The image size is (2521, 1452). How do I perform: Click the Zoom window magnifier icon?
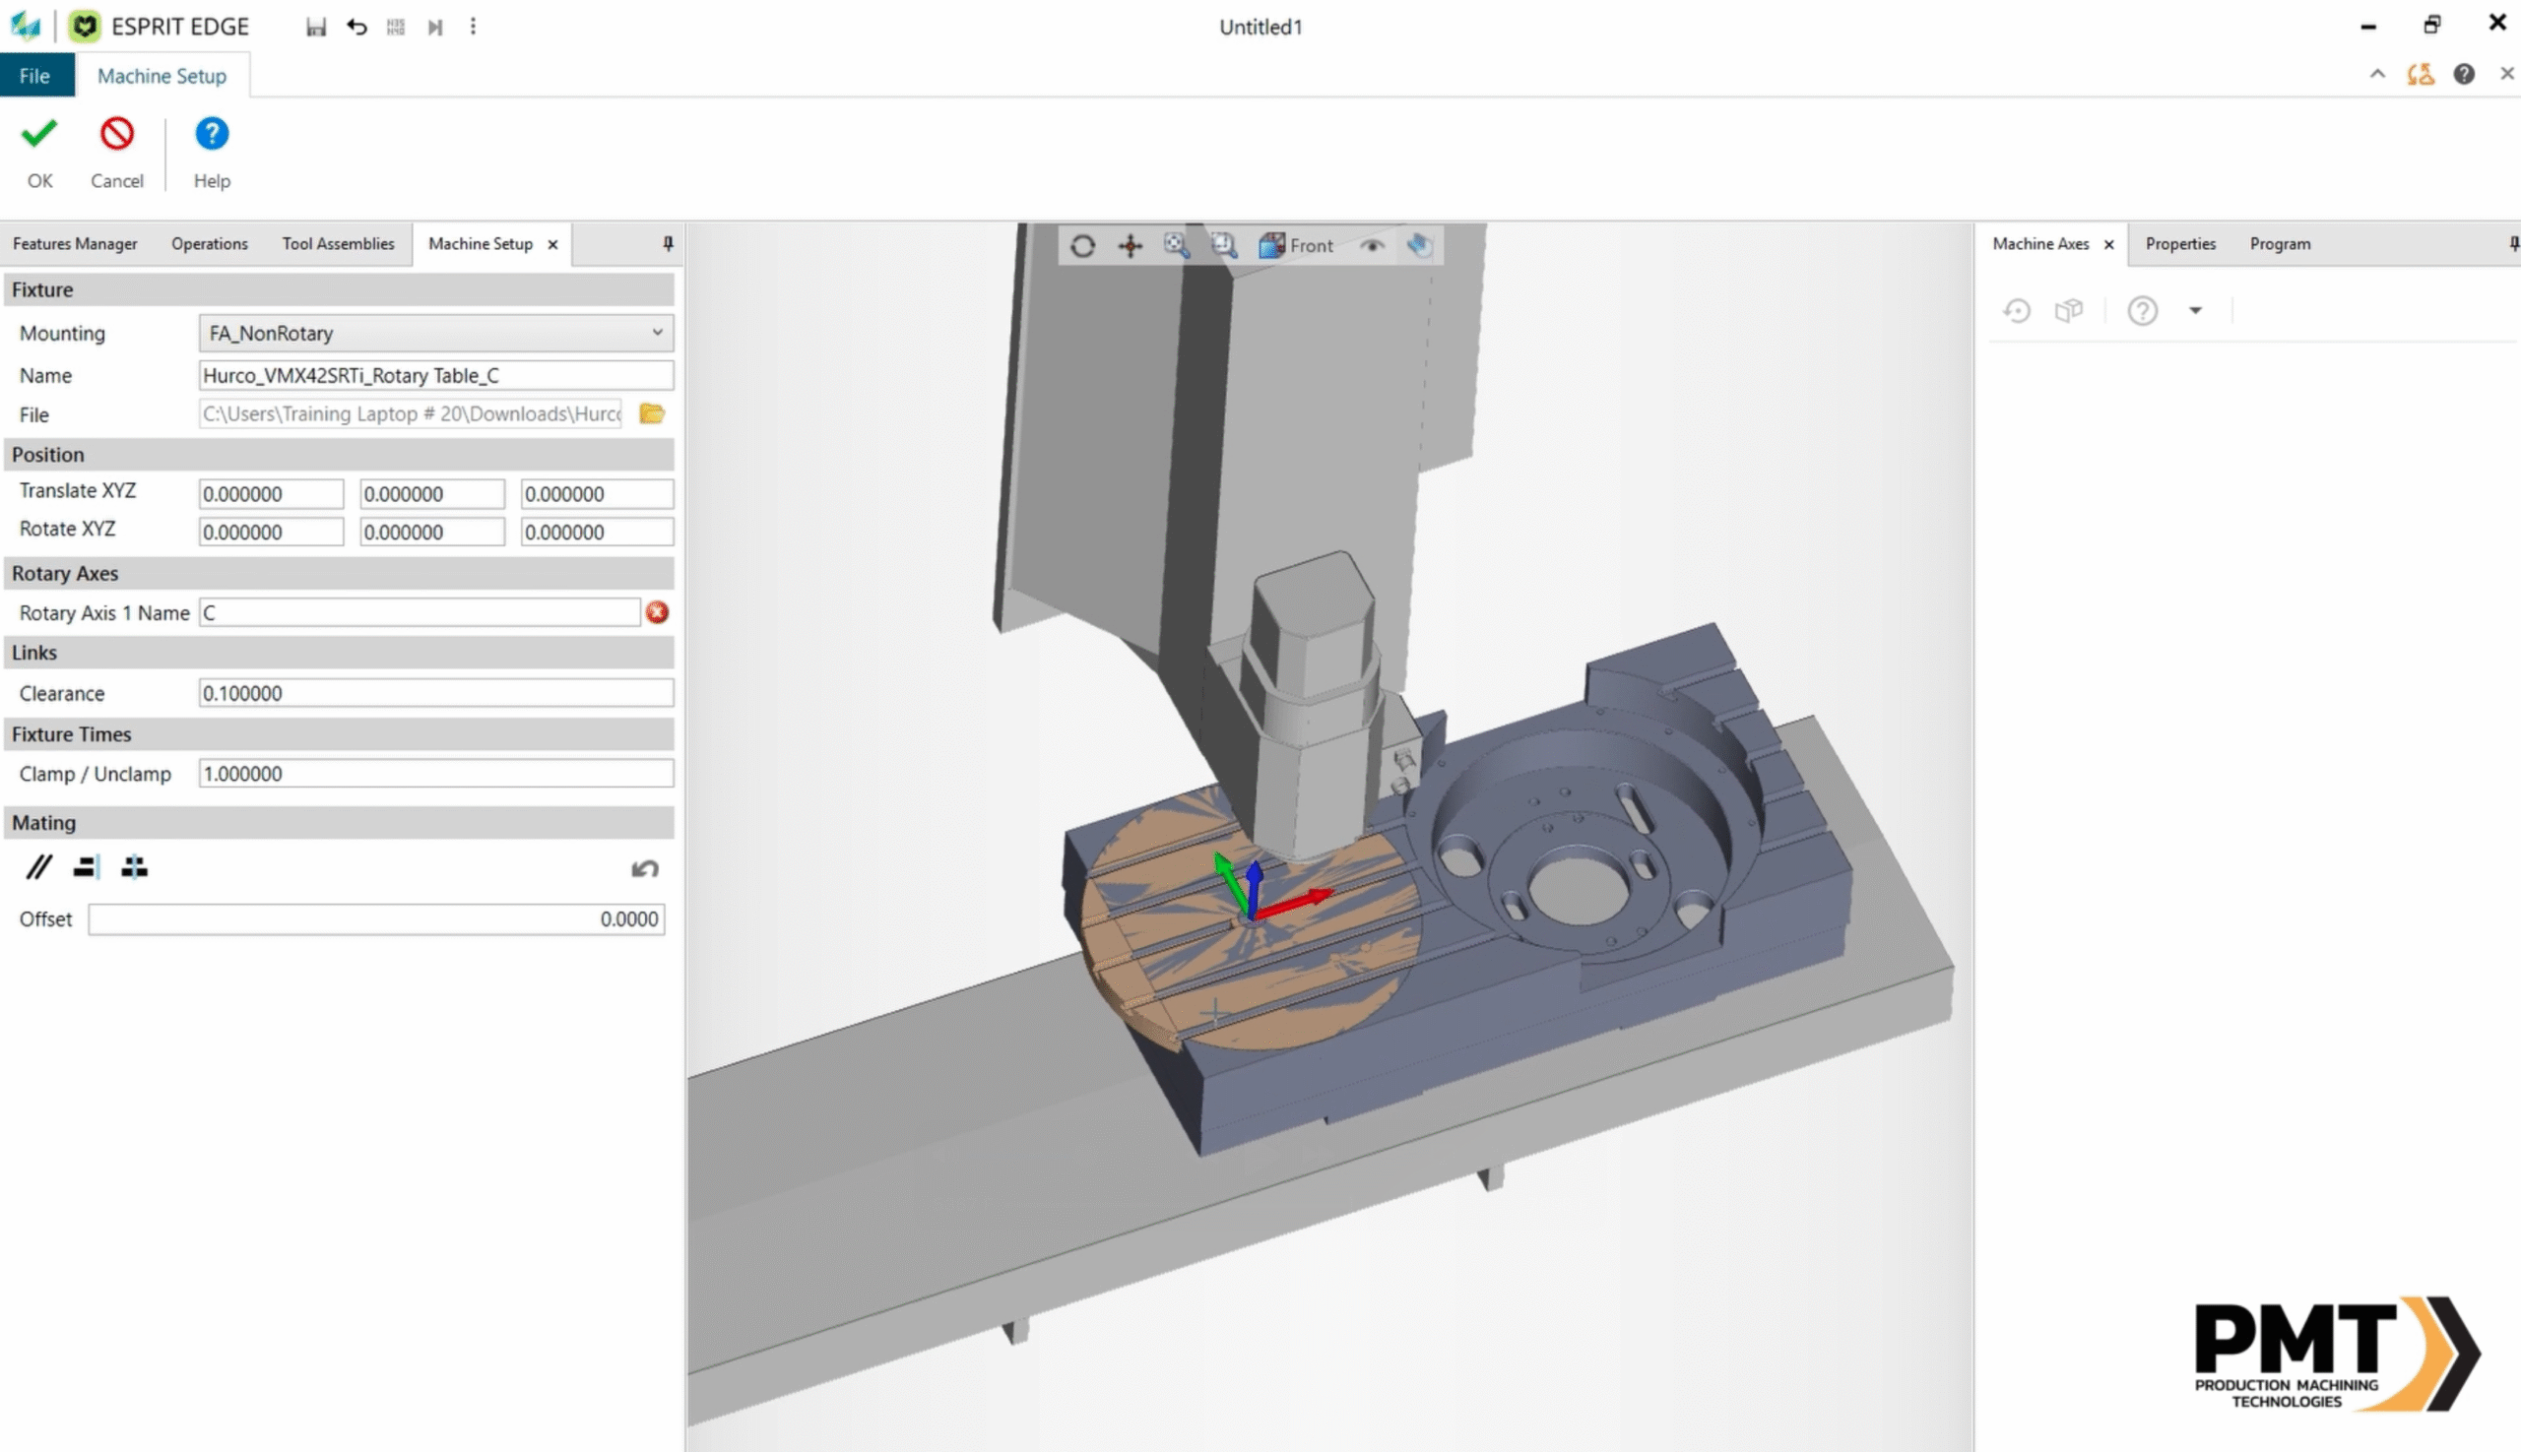pyautogui.click(x=1223, y=245)
